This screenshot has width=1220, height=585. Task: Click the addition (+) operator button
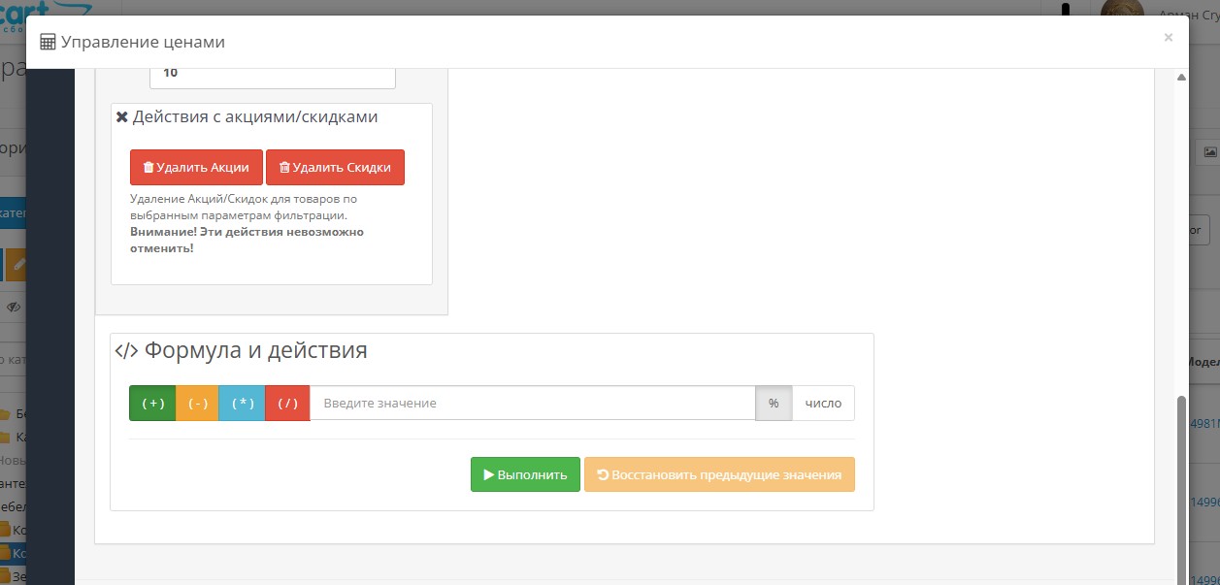click(x=152, y=404)
